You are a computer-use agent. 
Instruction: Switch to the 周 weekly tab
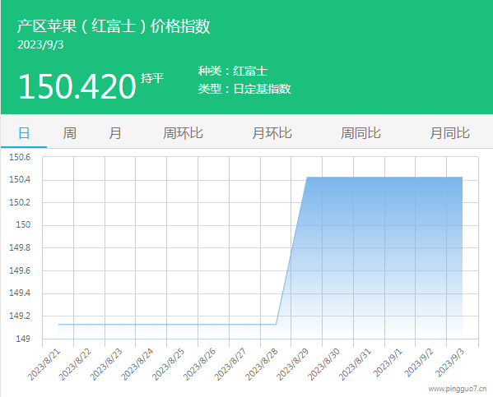[x=69, y=133]
